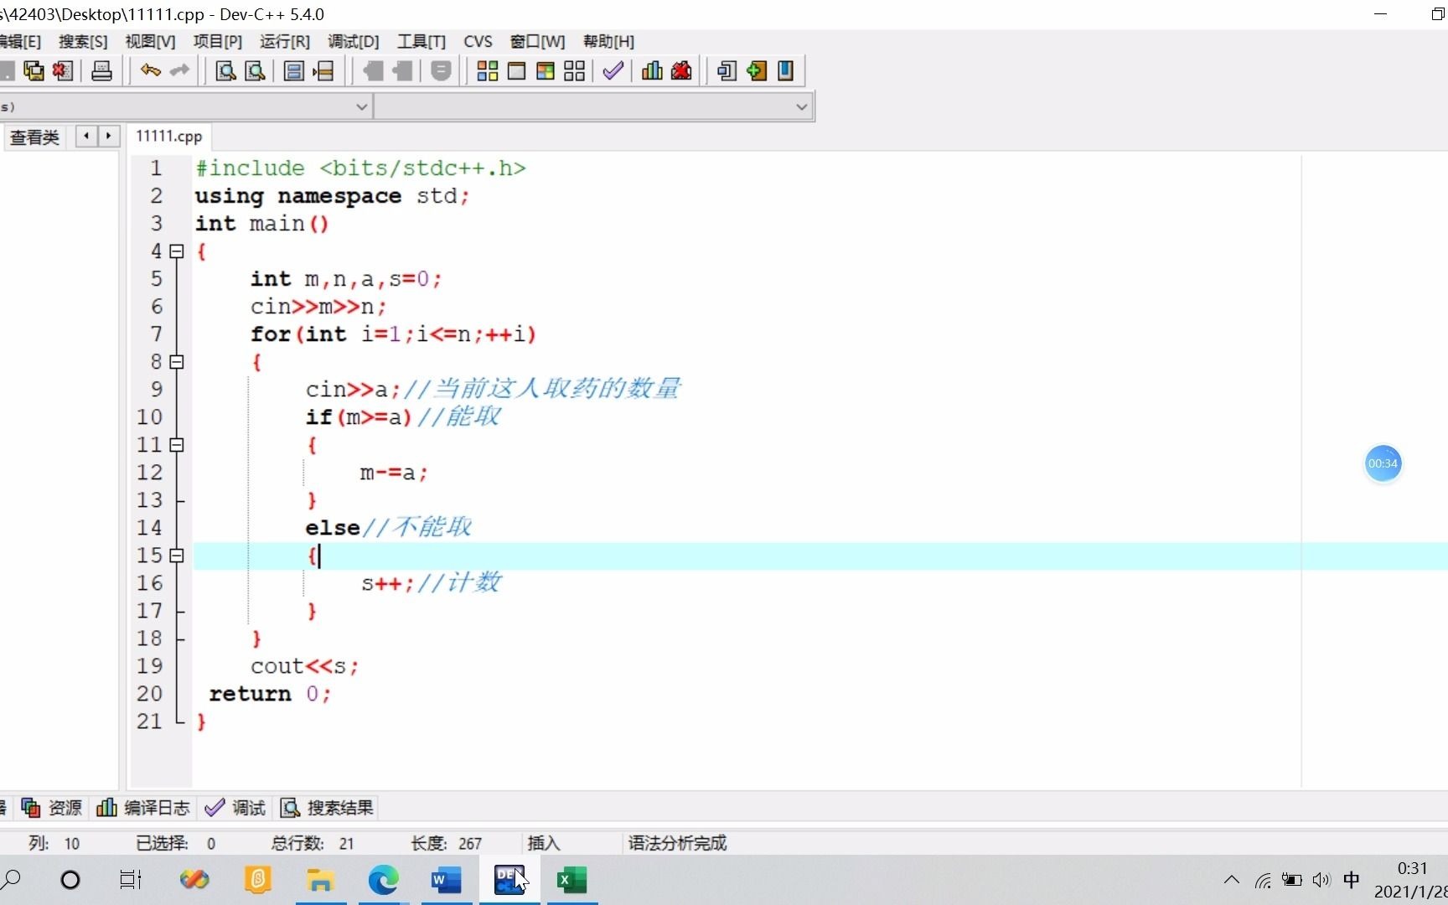The image size is (1448, 905).
Task: Undo the last edit with the undo arrow
Action: click(150, 70)
